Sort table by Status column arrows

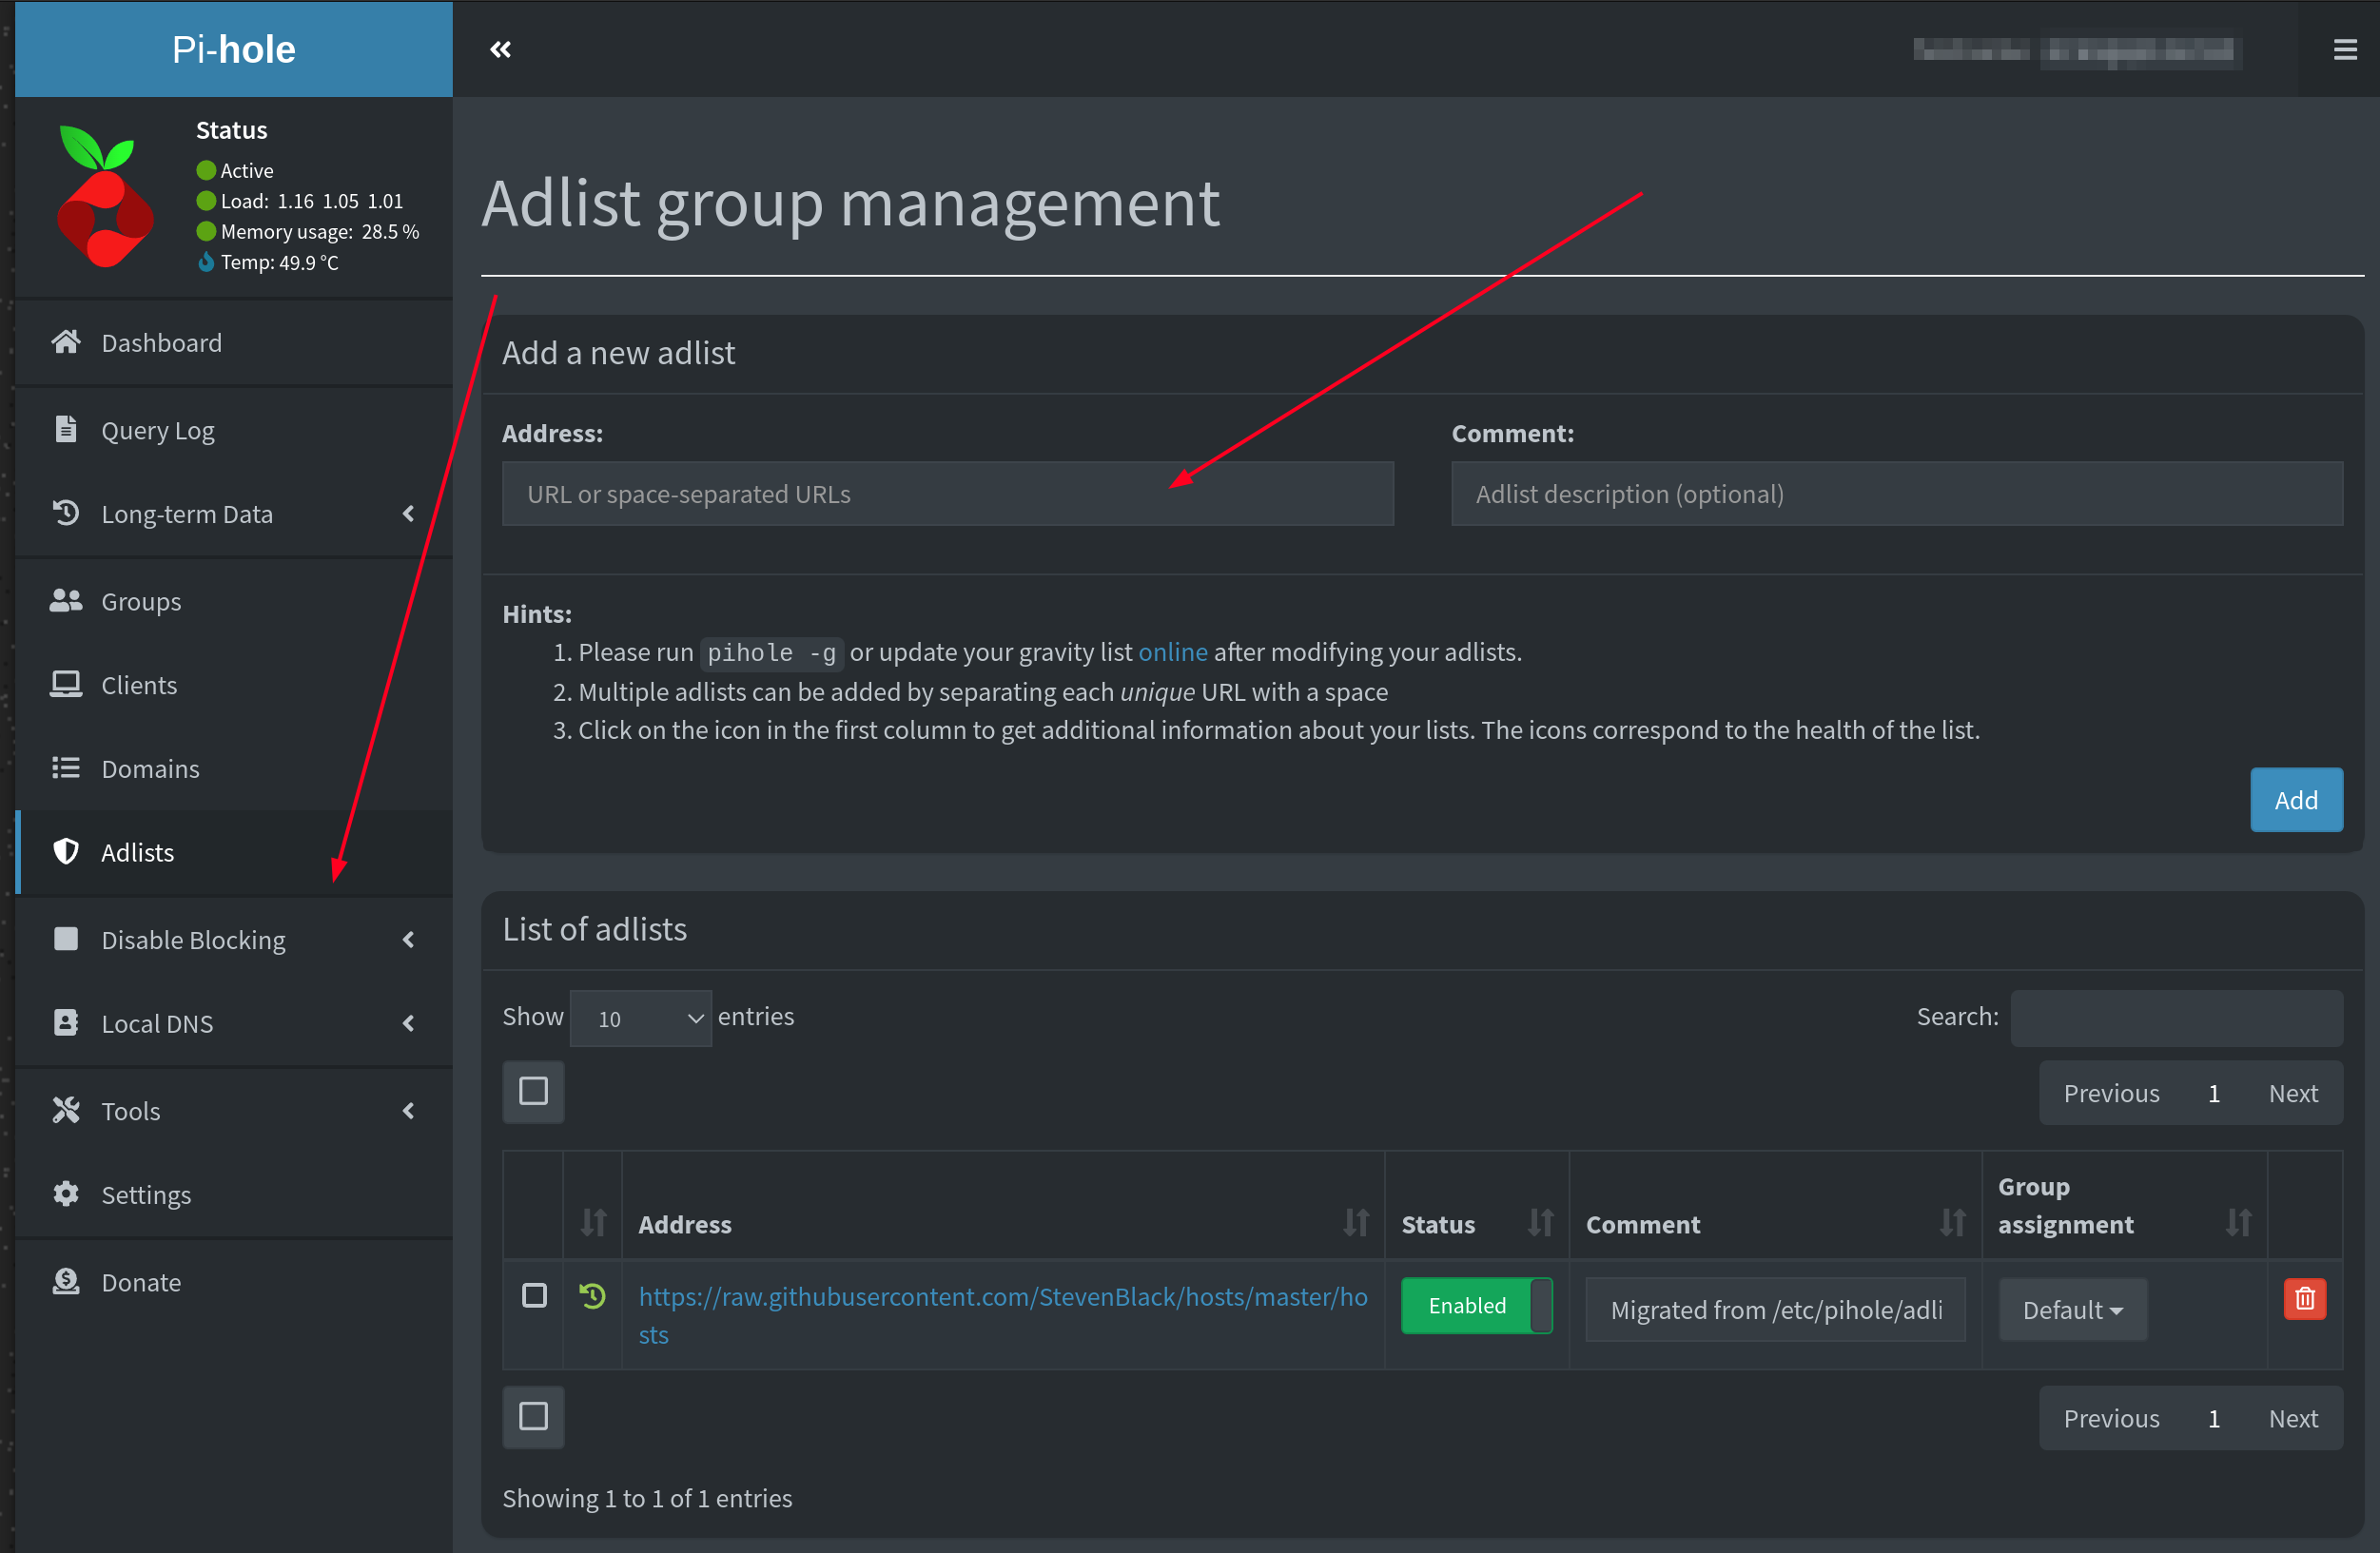[x=1540, y=1222]
